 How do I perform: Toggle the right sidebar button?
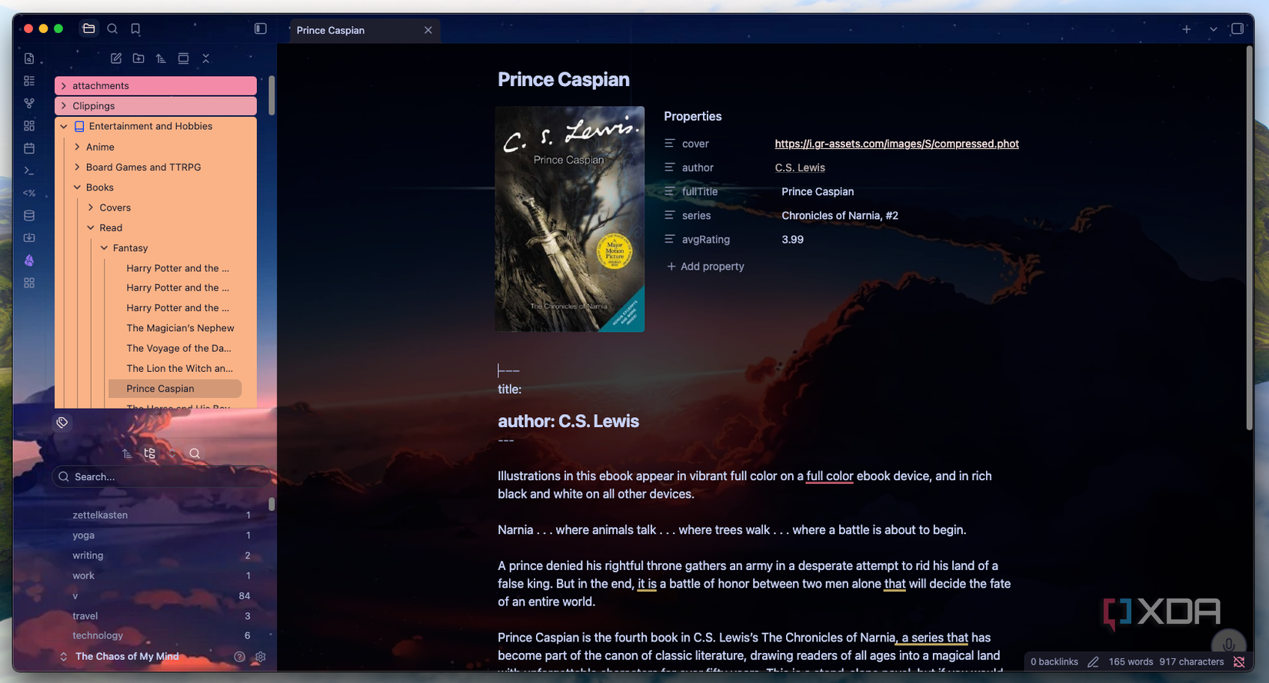click(x=1237, y=29)
